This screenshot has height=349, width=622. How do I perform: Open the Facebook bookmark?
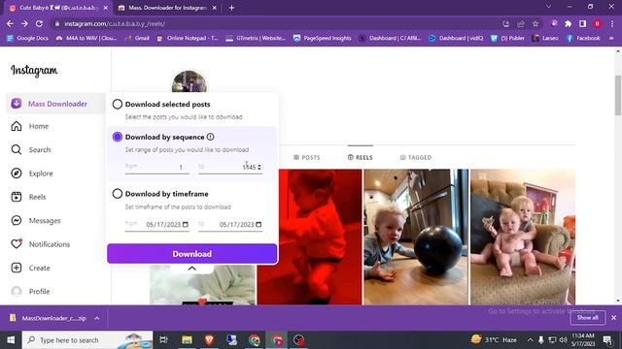coord(583,39)
